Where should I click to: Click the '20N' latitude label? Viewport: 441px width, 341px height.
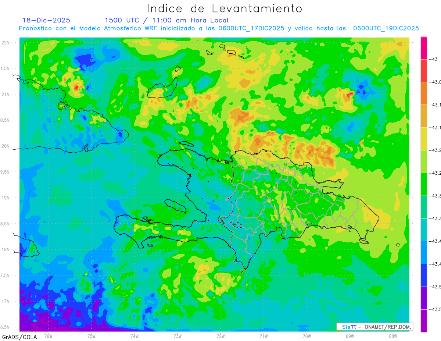6,146
